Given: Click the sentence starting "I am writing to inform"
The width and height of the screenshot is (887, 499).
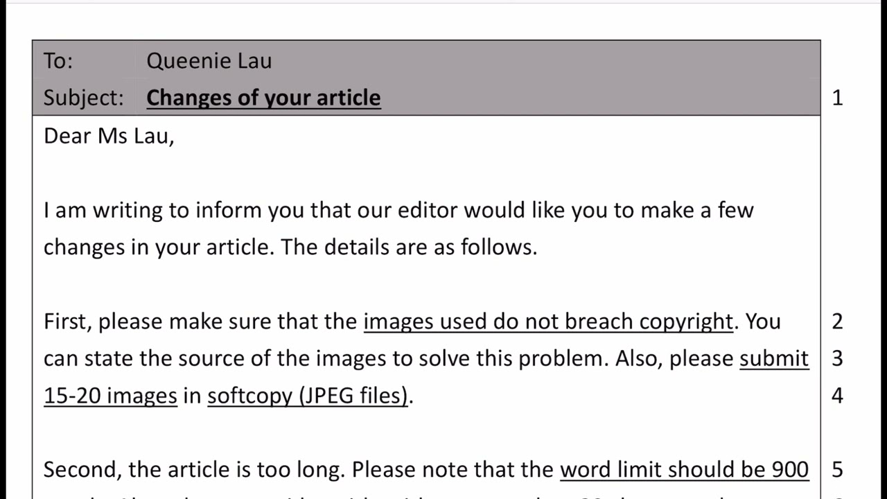Looking at the screenshot, I should click(398, 210).
